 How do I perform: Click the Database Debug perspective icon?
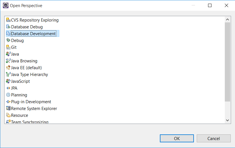point(8,27)
